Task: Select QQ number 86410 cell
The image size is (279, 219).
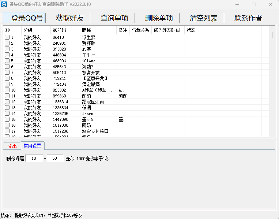Action: [x=58, y=37]
